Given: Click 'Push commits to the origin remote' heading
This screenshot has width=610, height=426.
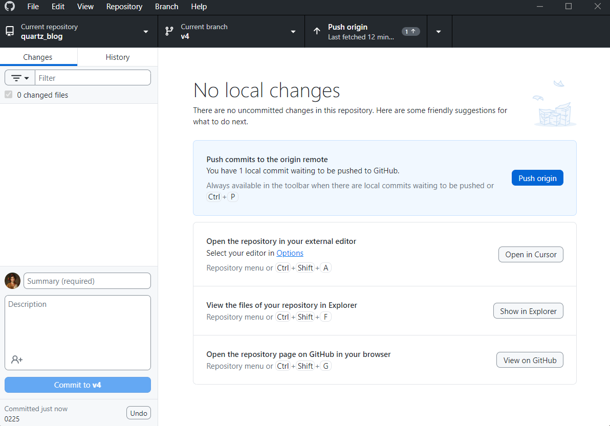Looking at the screenshot, I should (x=267, y=160).
